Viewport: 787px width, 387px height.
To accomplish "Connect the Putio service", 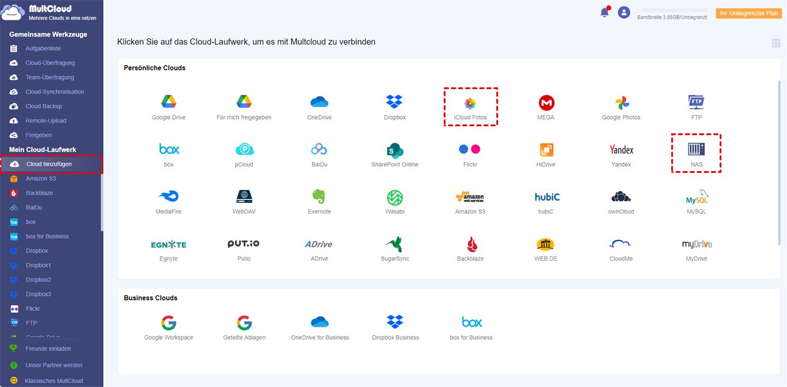I will pyautogui.click(x=244, y=249).
